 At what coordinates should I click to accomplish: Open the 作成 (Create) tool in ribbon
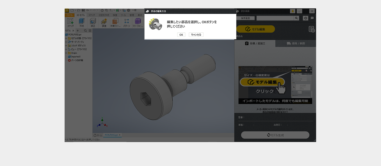[82, 22]
